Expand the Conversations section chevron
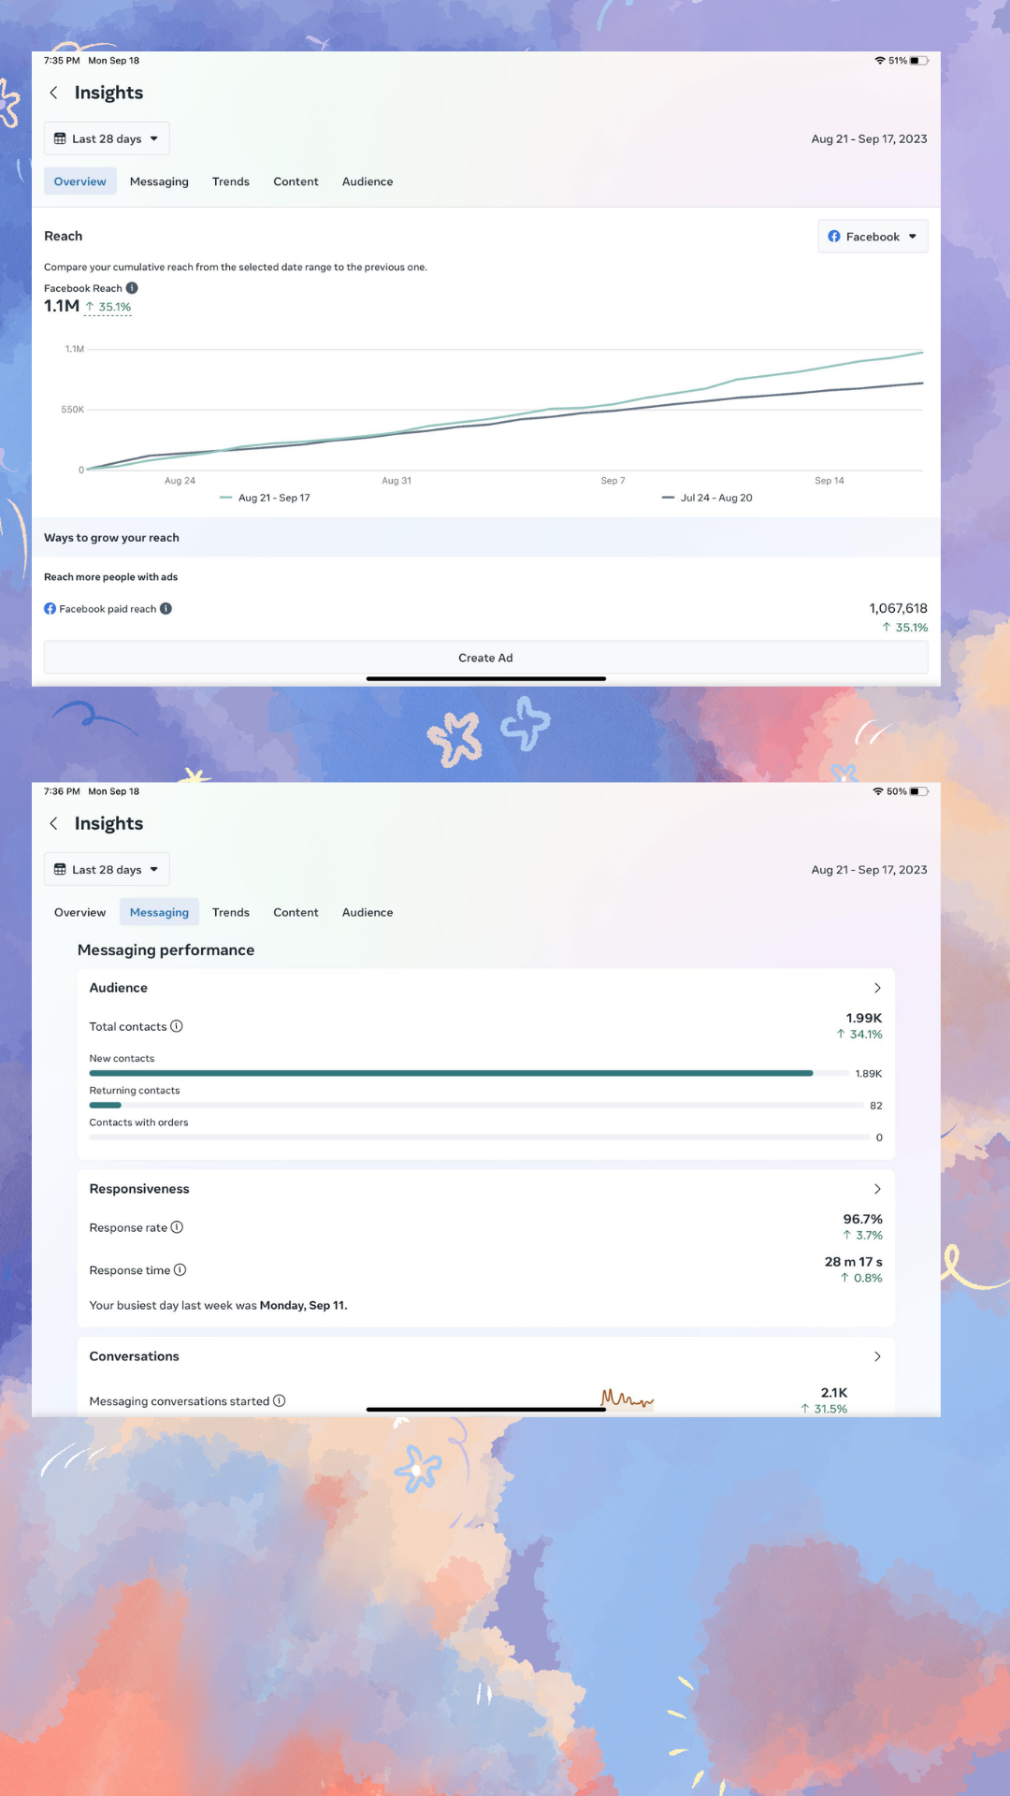 click(x=877, y=1356)
